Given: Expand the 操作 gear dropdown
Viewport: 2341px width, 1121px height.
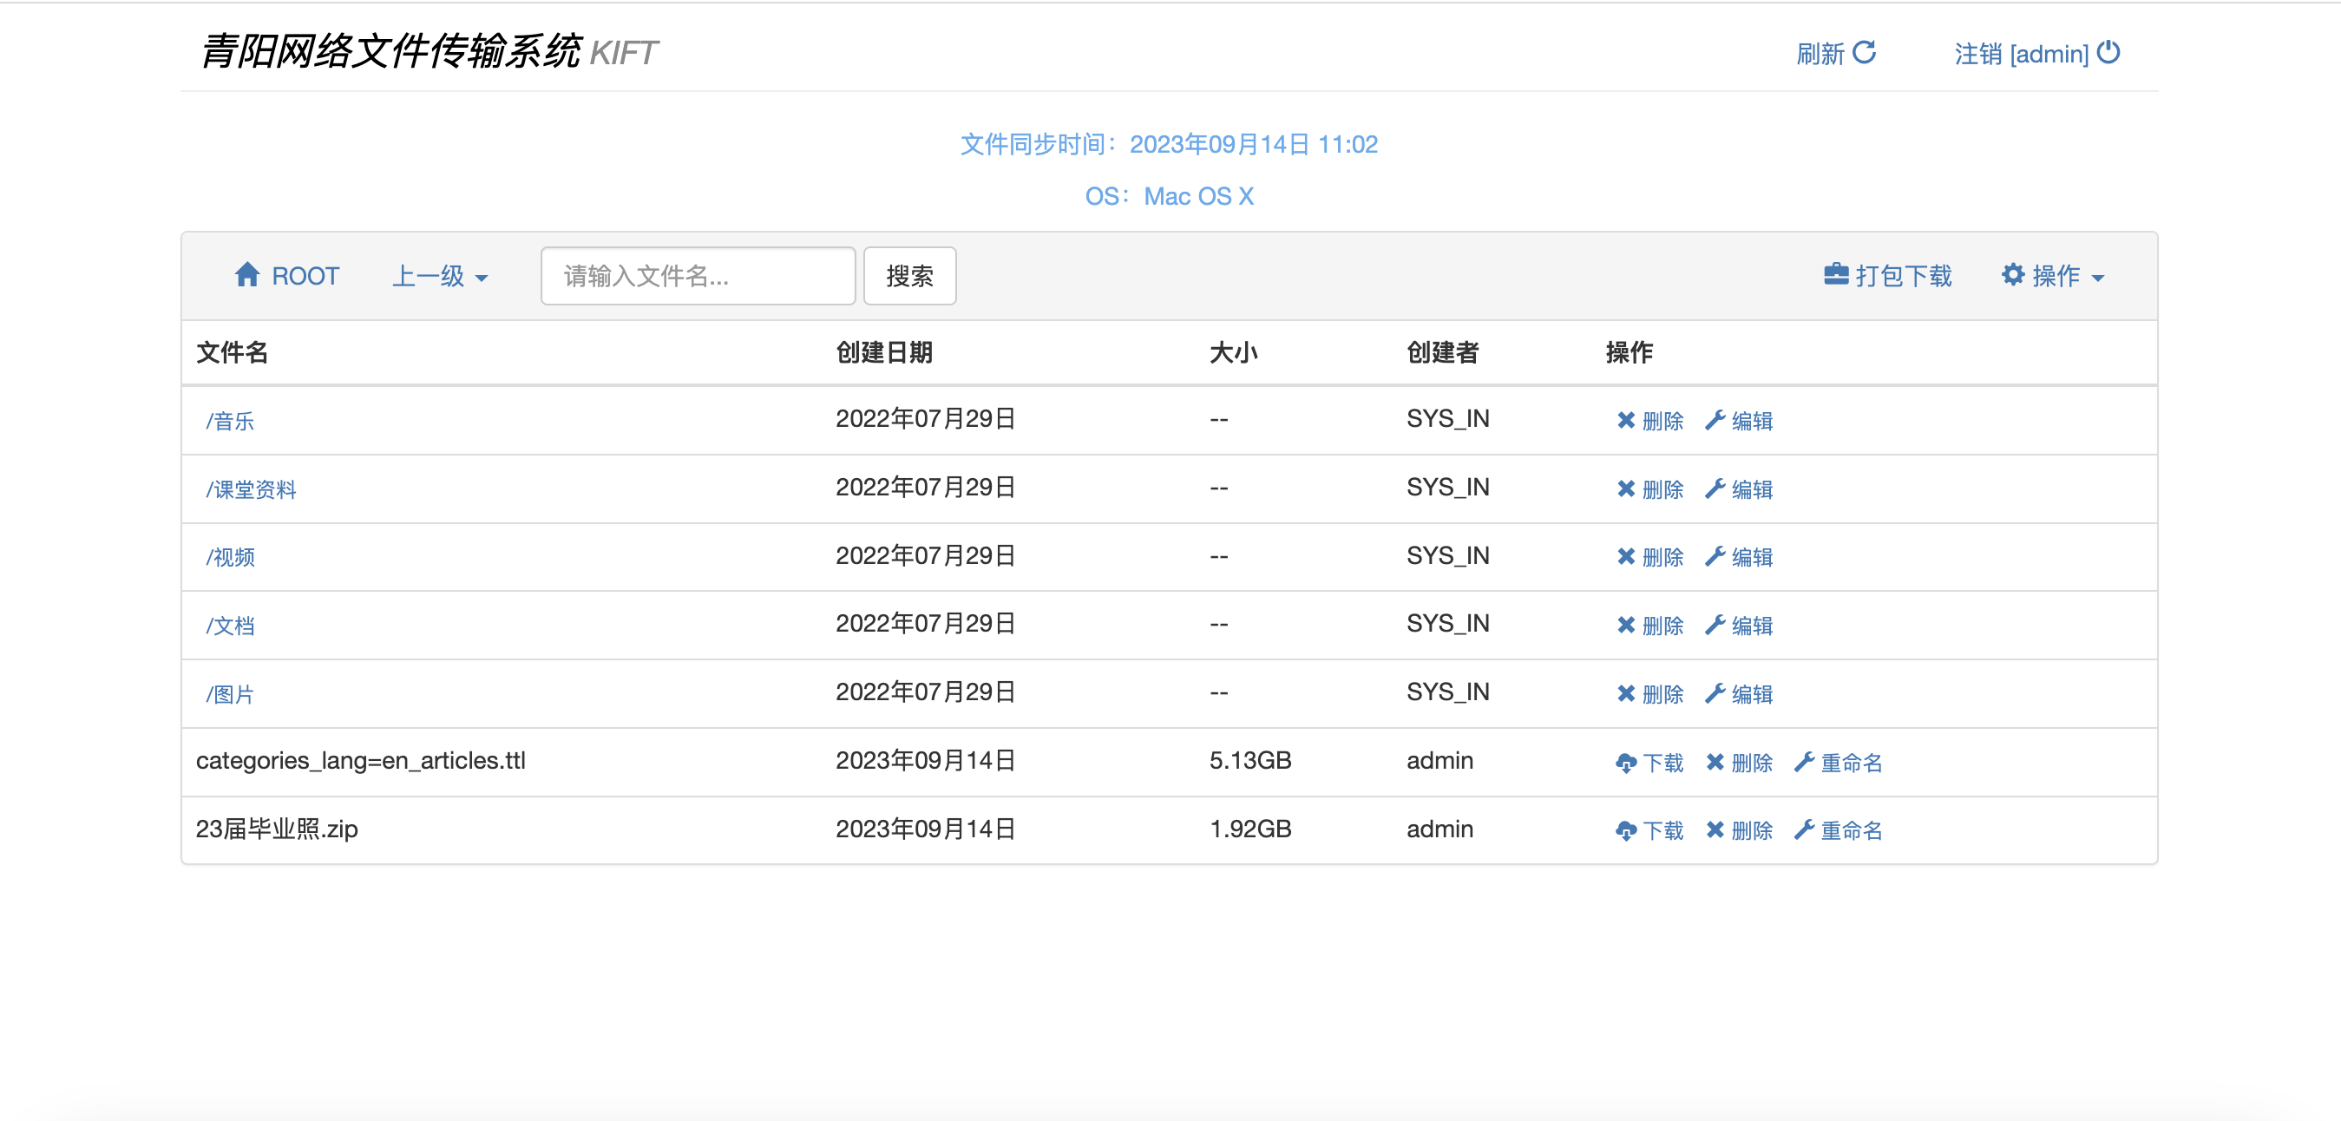Looking at the screenshot, I should [x=2053, y=275].
